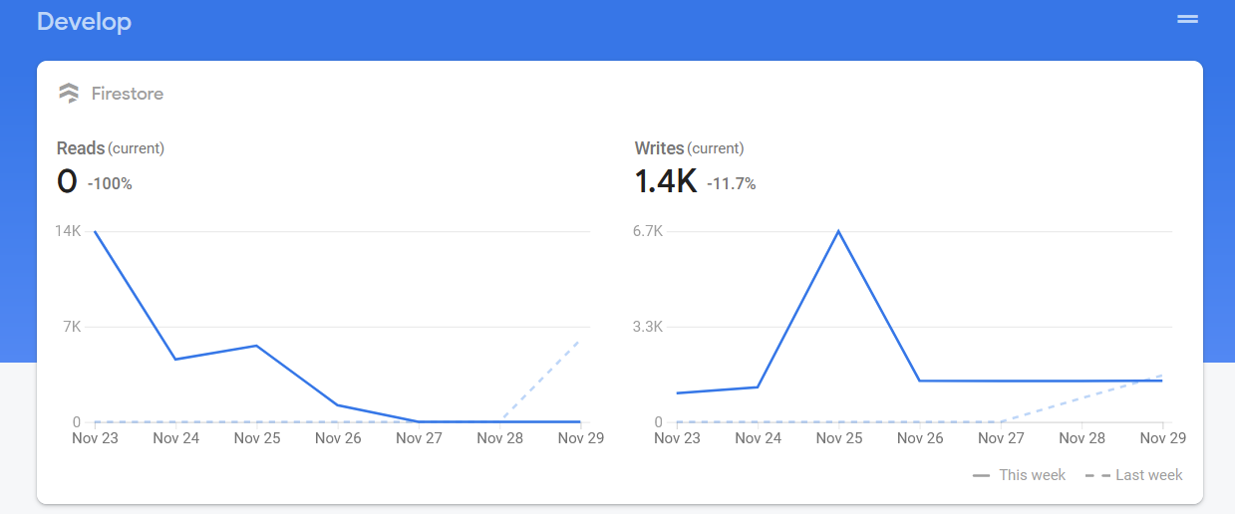Image resolution: width=1235 pixels, height=514 pixels.
Task: Click the -11.7% change indicator for Writes
Action: pos(731,183)
